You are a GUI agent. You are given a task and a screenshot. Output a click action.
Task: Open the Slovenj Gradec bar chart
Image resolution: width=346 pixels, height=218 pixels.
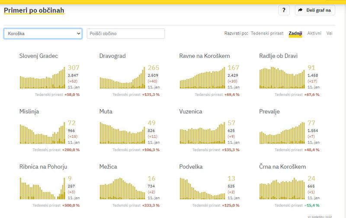pyautogui.click(x=42, y=78)
